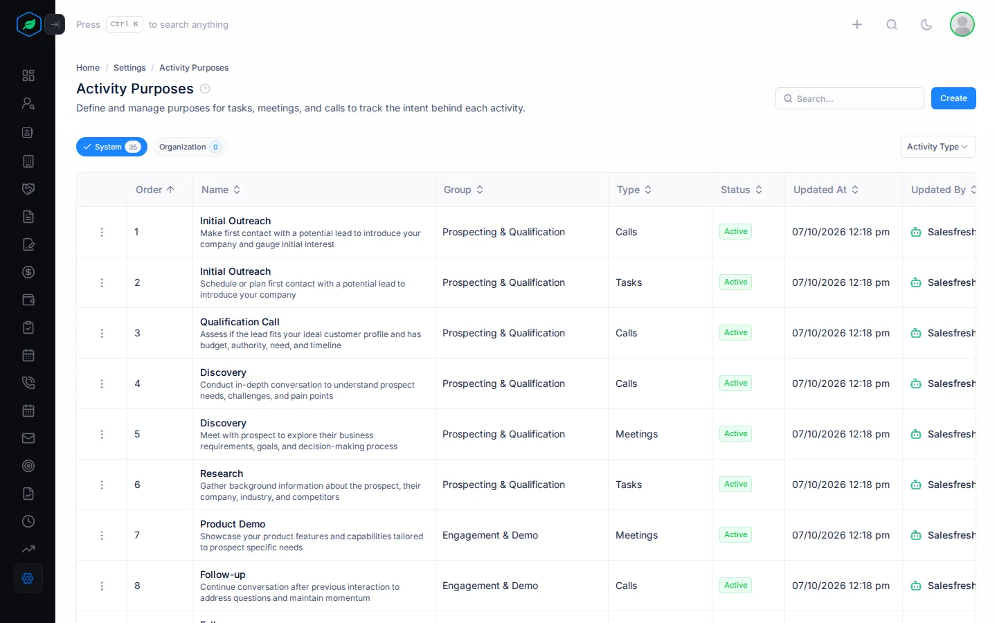
Task: Click 'Engagement & Demo' in Product Demo row
Action: pyautogui.click(x=490, y=535)
